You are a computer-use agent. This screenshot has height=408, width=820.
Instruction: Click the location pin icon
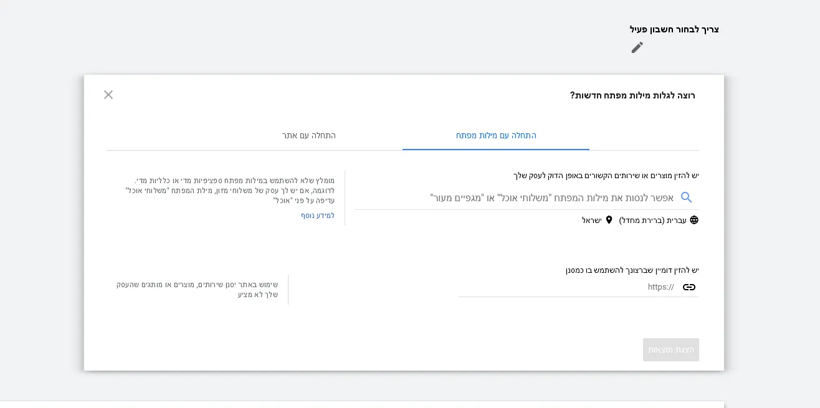[x=609, y=221]
